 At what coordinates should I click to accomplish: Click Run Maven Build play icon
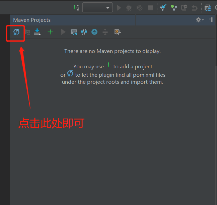pos(63,32)
